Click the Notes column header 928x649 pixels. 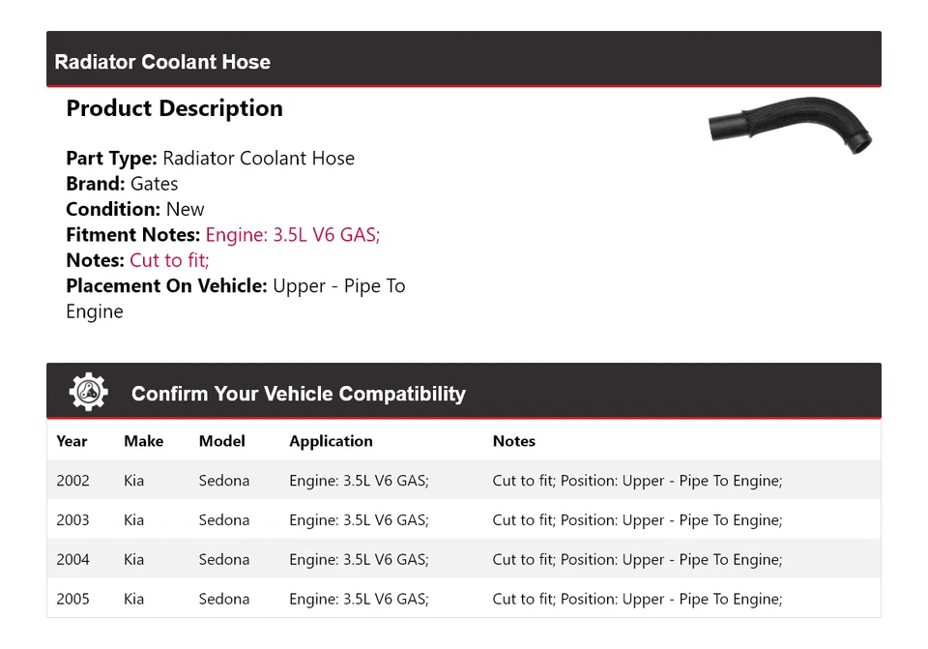[x=513, y=441]
